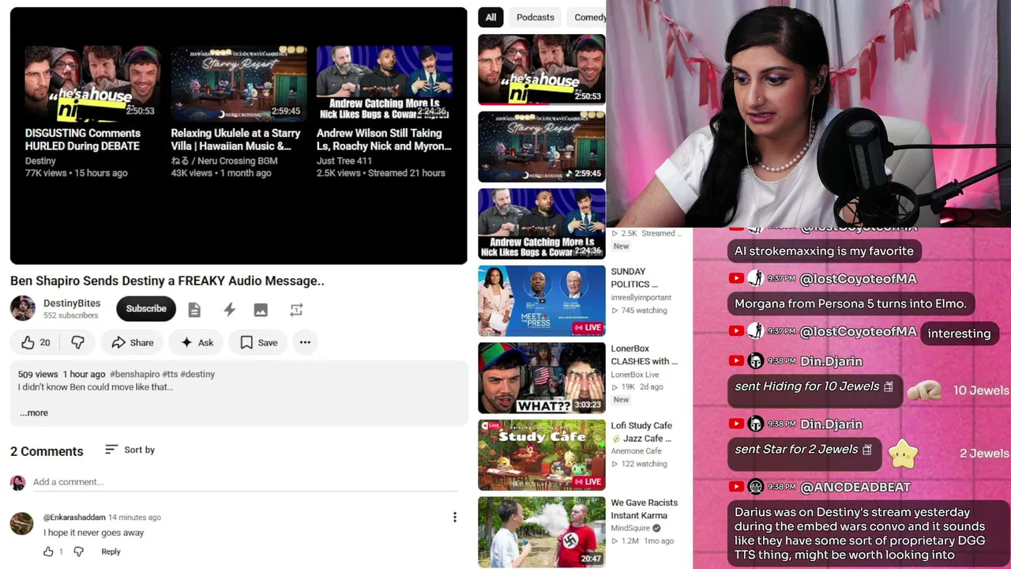
Task: Click the 'SUNDAY POLITICS' sidebar title
Action: pos(634,277)
